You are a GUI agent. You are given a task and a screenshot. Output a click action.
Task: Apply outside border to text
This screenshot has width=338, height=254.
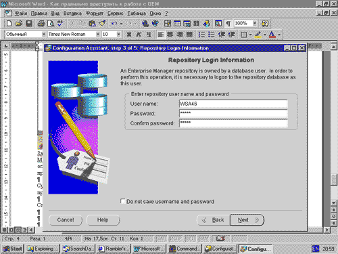tap(243, 35)
